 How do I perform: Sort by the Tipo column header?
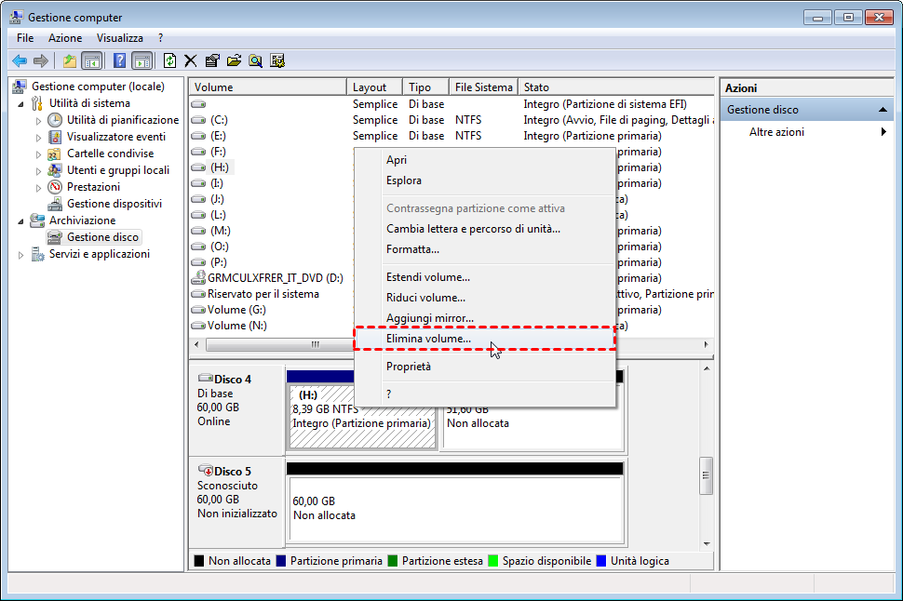425,87
